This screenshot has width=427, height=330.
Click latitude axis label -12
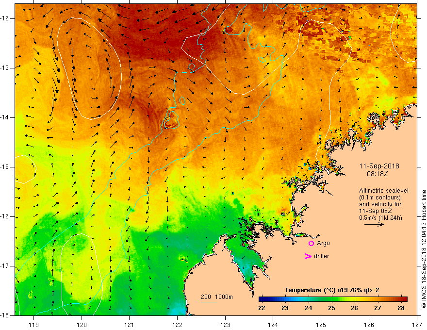[5, 18]
